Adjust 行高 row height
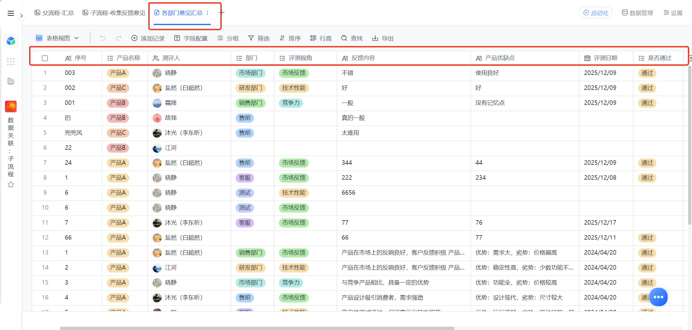Viewport: 692px width, 330px height. point(321,38)
